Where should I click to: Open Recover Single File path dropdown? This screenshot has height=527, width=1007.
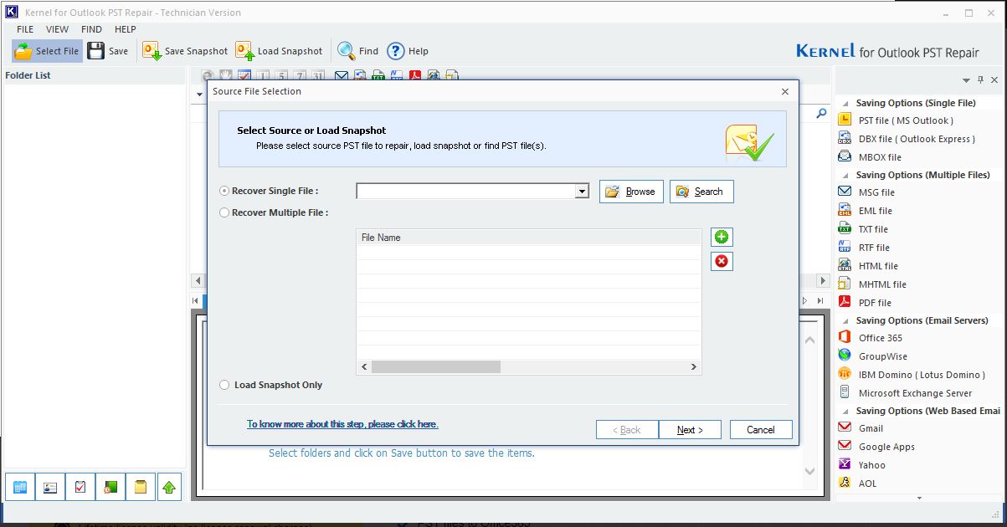click(582, 192)
